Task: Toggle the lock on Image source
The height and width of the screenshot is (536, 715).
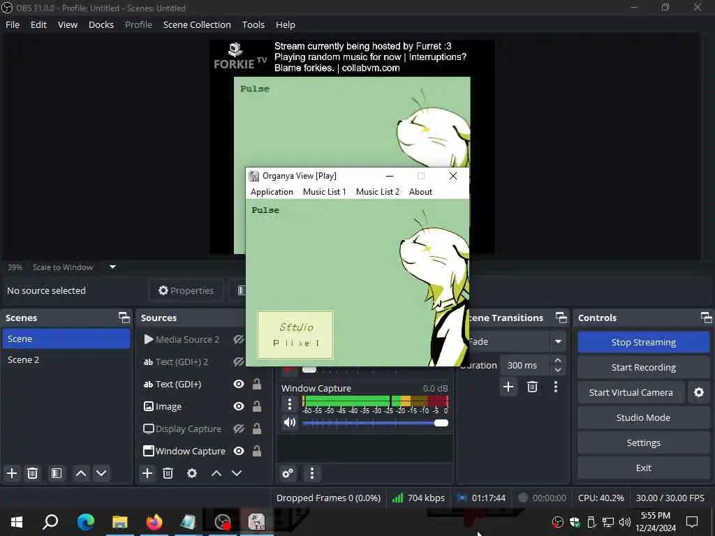Action: pos(257,406)
